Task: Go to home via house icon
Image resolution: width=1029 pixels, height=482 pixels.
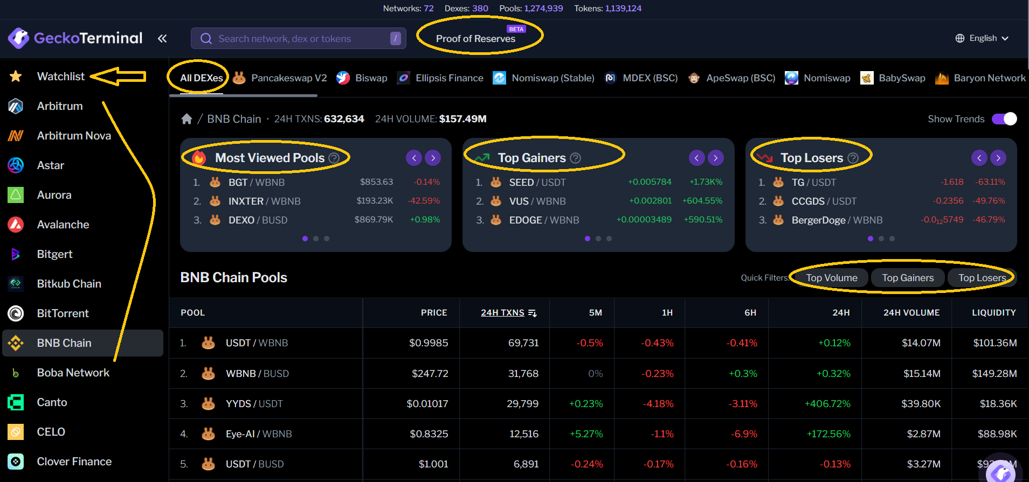Action: coord(187,118)
